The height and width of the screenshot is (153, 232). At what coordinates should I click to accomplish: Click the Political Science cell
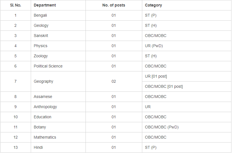coord(48,66)
